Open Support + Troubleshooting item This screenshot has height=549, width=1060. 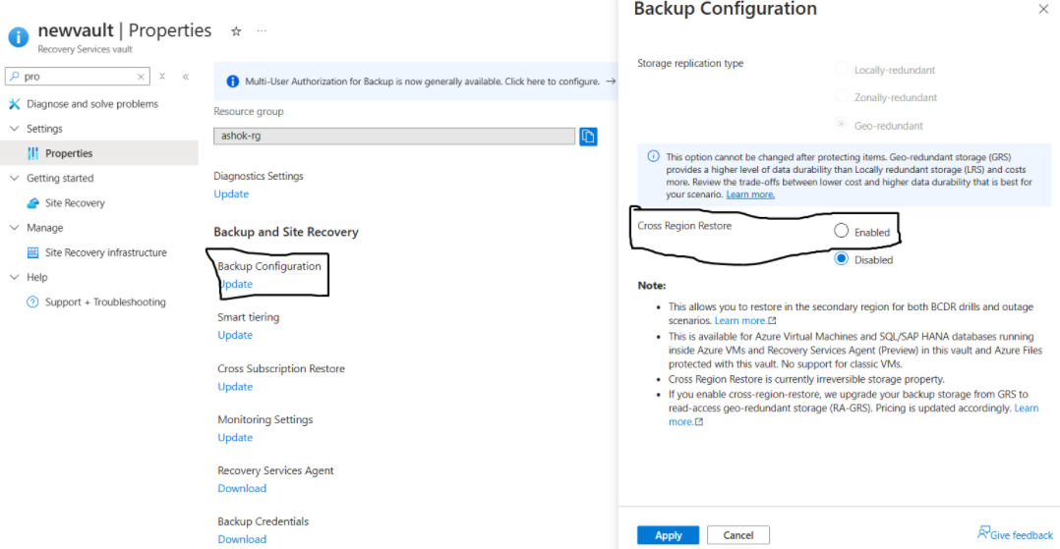105,302
